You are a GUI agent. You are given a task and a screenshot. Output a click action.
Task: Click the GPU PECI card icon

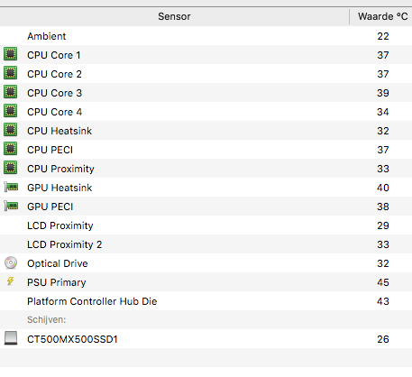pos(11,207)
